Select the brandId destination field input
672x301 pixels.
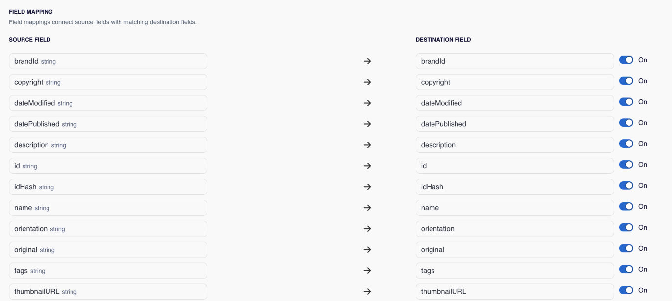pyautogui.click(x=515, y=61)
